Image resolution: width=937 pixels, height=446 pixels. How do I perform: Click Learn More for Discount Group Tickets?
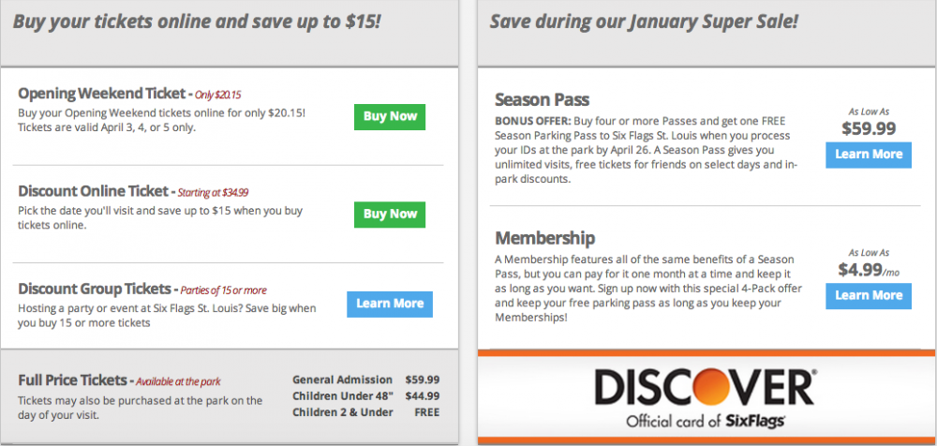(390, 304)
